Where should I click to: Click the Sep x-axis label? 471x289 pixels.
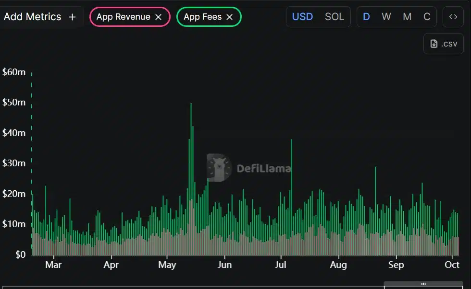coord(396,265)
